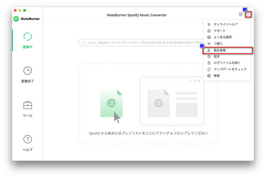The width and height of the screenshot is (266, 178).
Task: Open the hamburger menu icon
Action: pyautogui.click(x=248, y=15)
